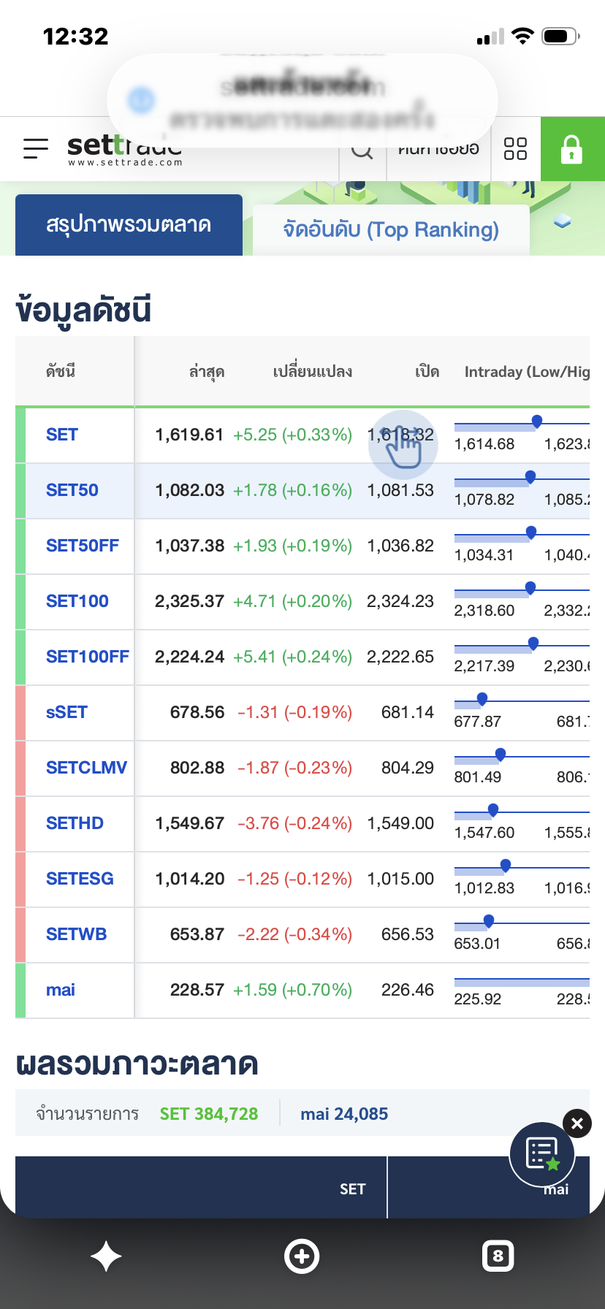Dismiss the floating widget with X

577,1123
